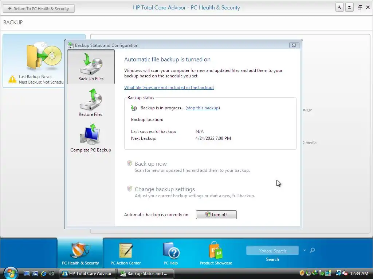Click the BACKUP heading text
Screen dimensions: 373x279
point(13,22)
